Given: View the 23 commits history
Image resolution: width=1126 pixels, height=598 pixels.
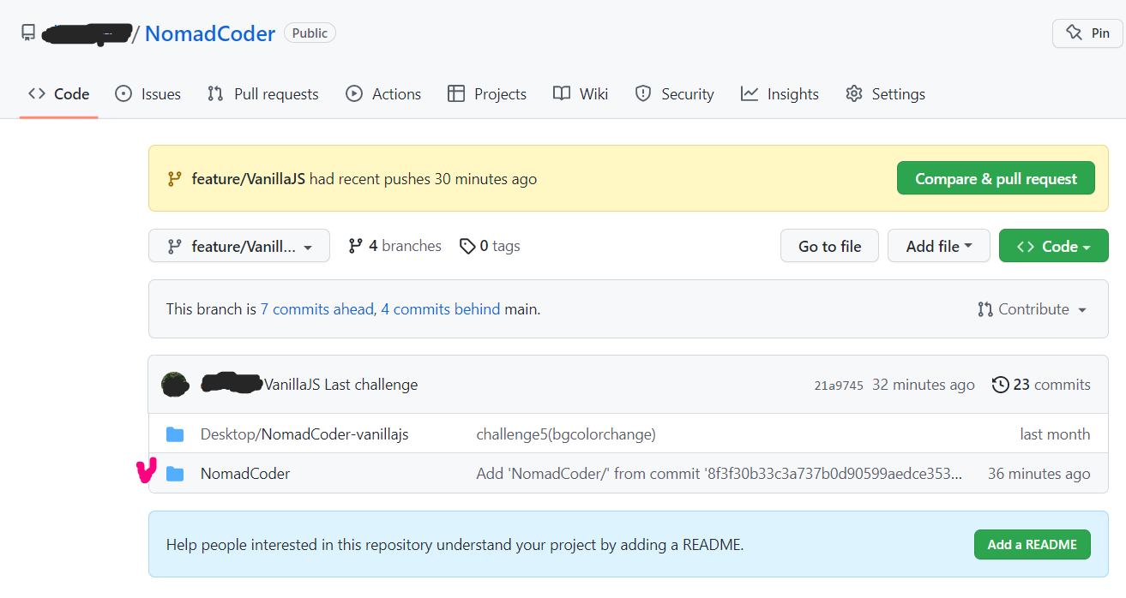Looking at the screenshot, I should tap(1041, 385).
